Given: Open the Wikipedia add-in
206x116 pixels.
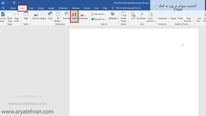Looking at the screenshot, I should 113,15.
